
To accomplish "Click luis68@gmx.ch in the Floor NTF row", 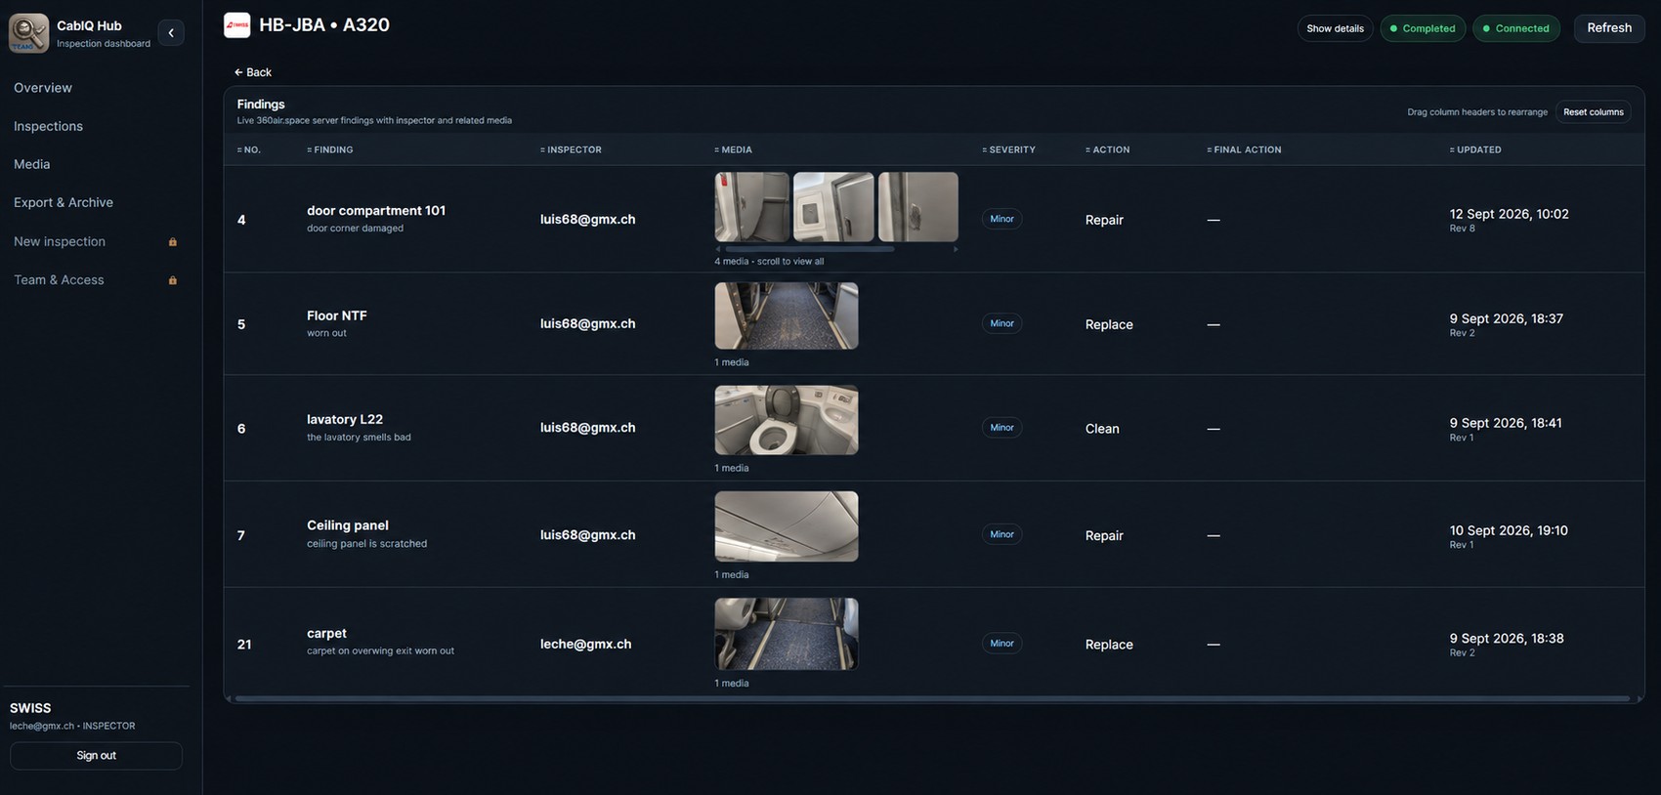I will 587,324.
